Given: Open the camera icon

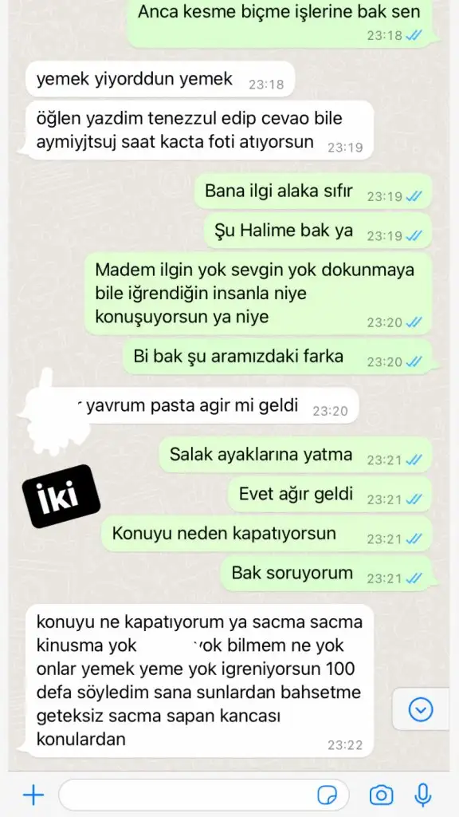Looking at the screenshot, I should point(381,795).
